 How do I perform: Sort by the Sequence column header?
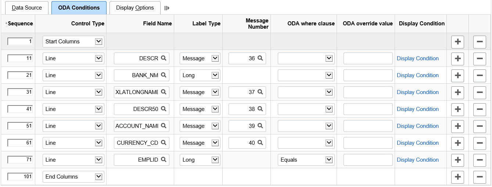[21, 24]
